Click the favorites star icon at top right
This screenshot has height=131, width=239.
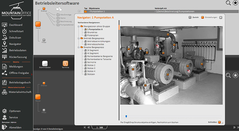click(235, 3)
